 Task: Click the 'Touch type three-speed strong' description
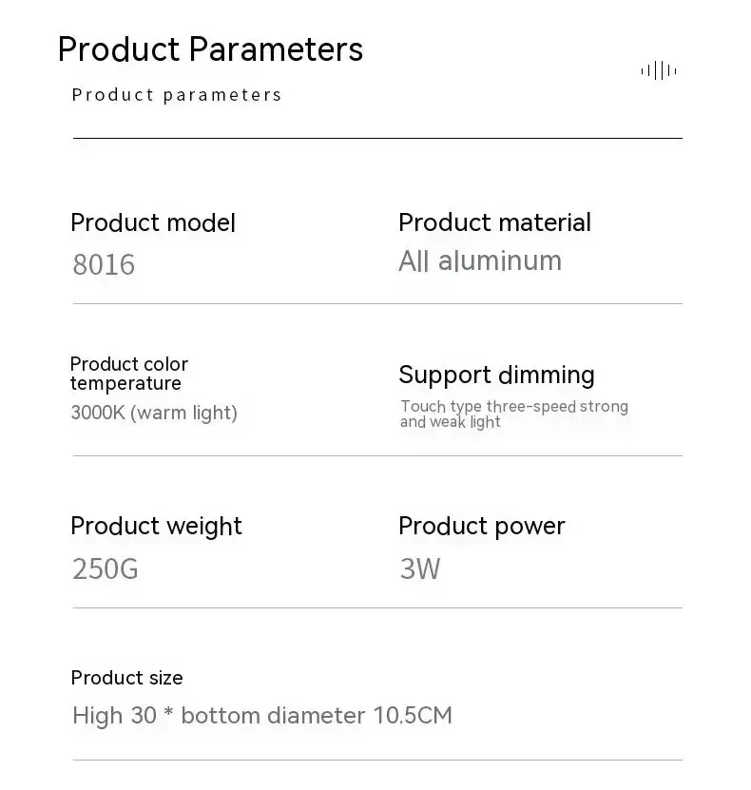pos(514,407)
